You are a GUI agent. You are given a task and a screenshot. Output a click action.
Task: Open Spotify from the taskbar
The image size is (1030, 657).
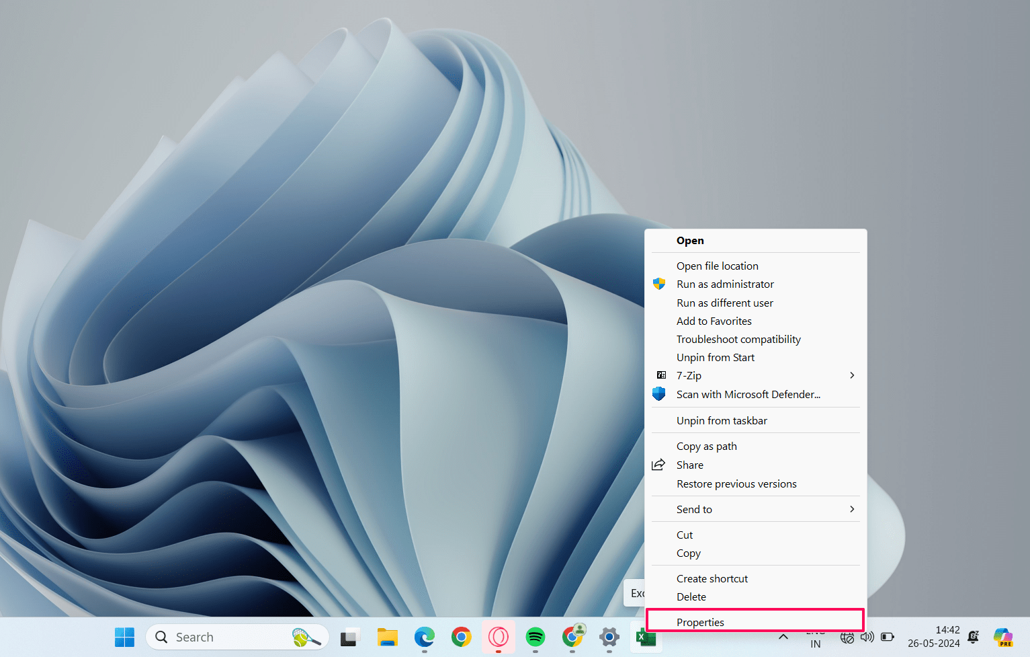[535, 637]
